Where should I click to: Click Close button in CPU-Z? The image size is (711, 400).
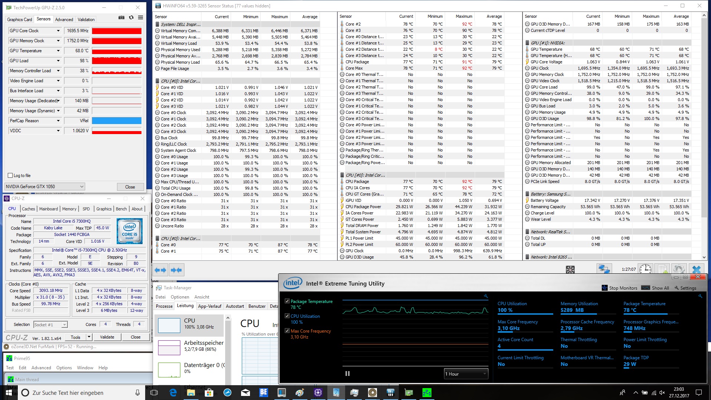pyautogui.click(x=136, y=337)
